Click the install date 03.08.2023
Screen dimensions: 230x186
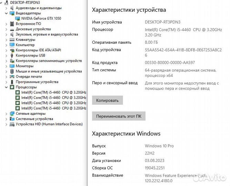point(154,161)
